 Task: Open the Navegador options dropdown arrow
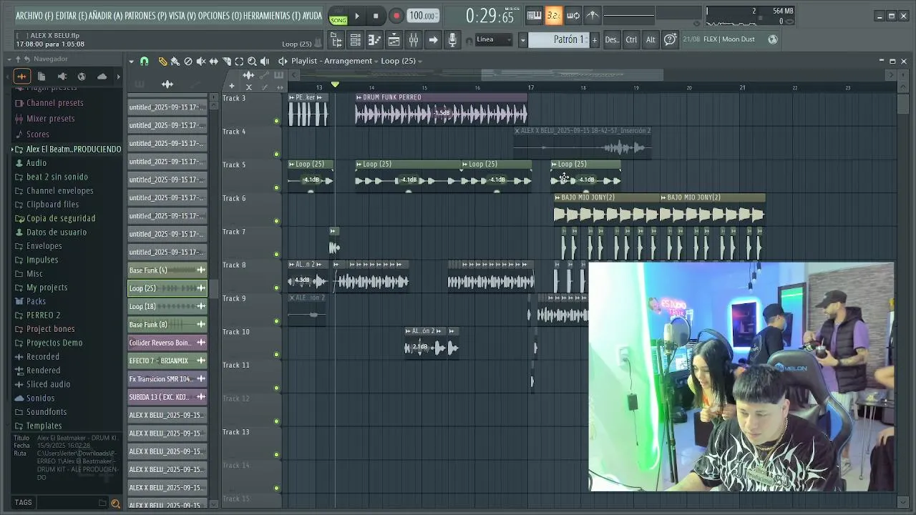point(9,59)
